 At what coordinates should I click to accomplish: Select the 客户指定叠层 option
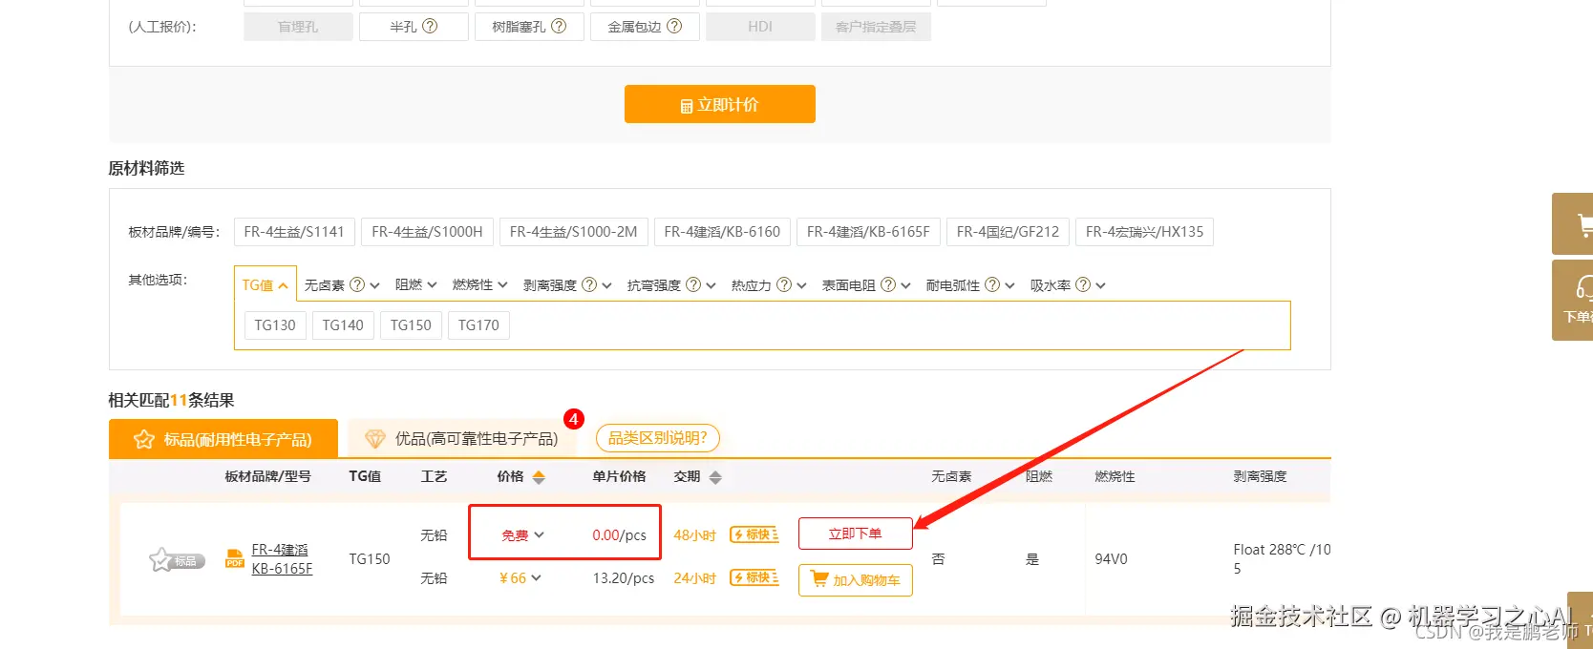click(876, 27)
